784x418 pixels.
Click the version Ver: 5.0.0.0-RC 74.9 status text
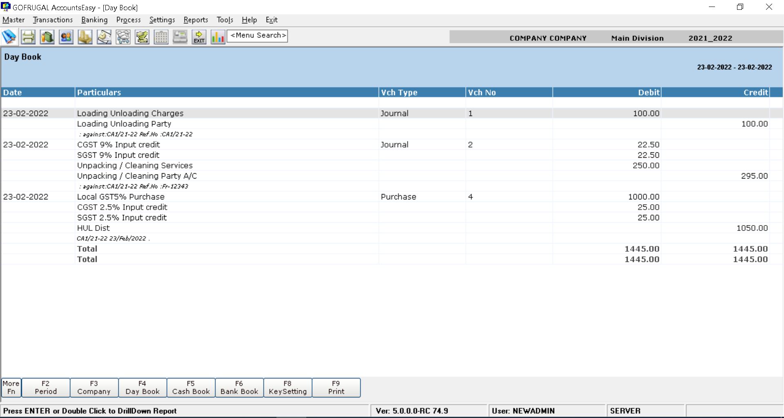pyautogui.click(x=412, y=411)
